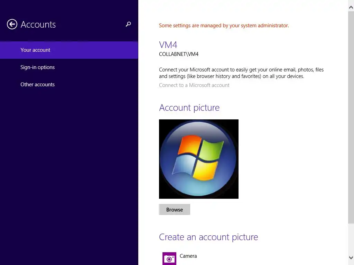Screen dimensions: 354x265
Task: Click the Create an account picture heading
Action: tap(208, 237)
